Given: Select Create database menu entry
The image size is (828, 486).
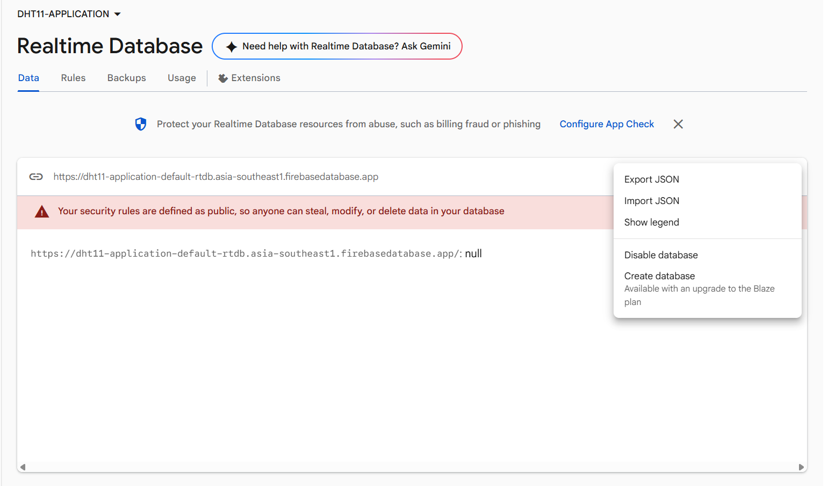Looking at the screenshot, I should tap(659, 276).
